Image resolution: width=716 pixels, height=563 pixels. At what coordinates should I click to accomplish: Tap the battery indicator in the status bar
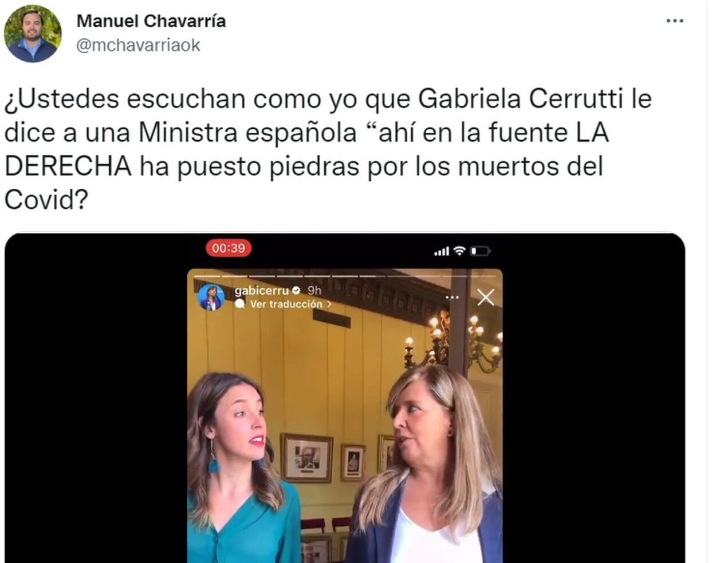pyautogui.click(x=480, y=251)
